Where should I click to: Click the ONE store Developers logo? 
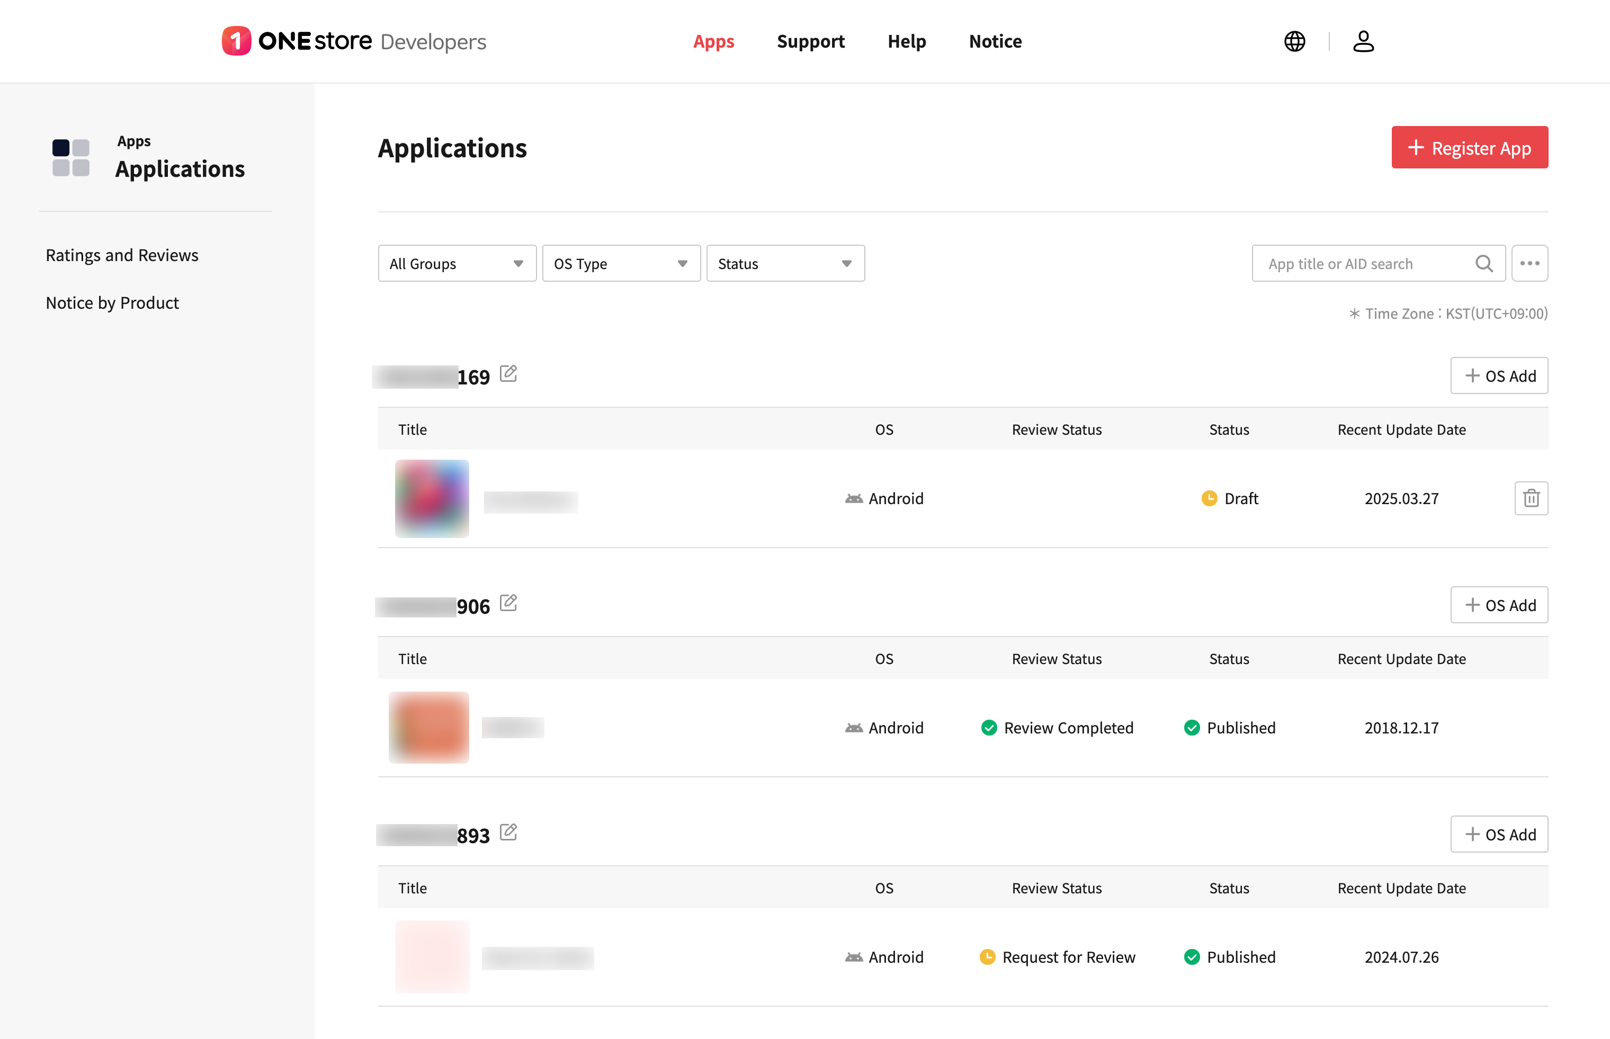[x=354, y=41]
